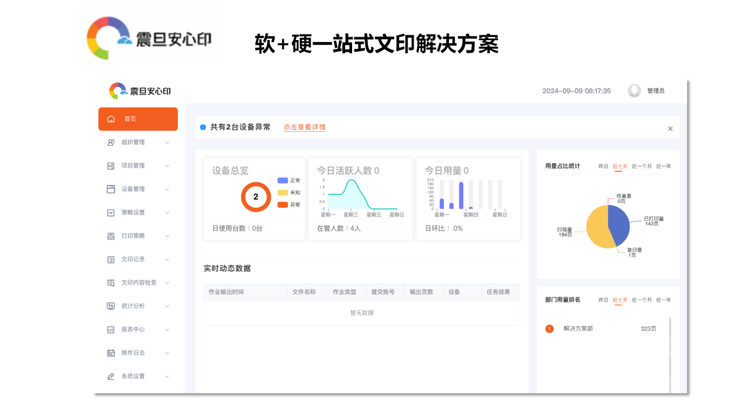Image resolution: width=747 pixels, height=420 pixels.
Task: Click the 报表中心 report icon
Action: click(x=111, y=329)
